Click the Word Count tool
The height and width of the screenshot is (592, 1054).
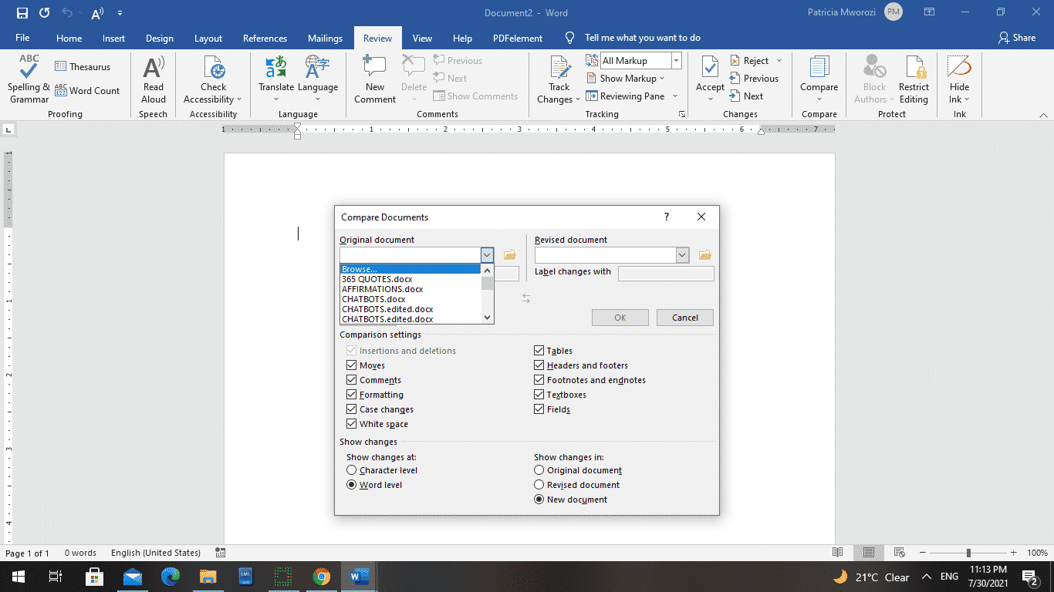[x=87, y=90]
